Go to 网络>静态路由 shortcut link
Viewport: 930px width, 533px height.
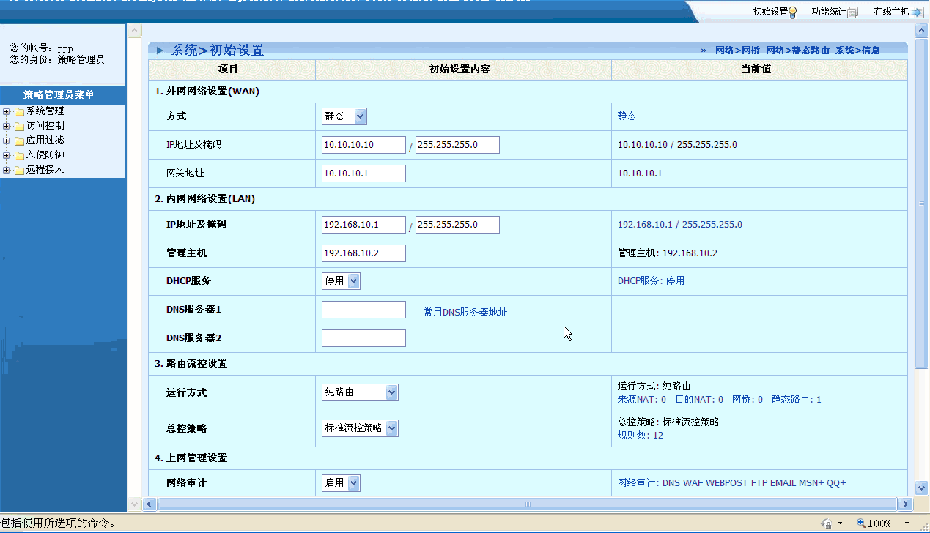[x=797, y=51]
